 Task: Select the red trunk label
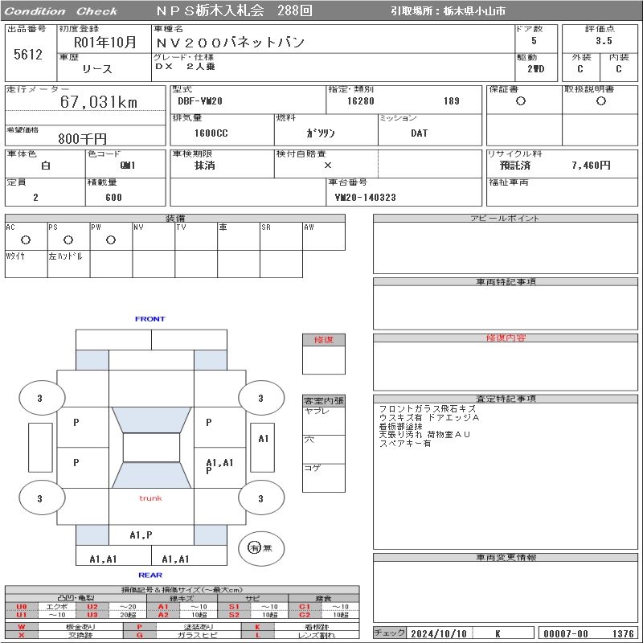150,498
